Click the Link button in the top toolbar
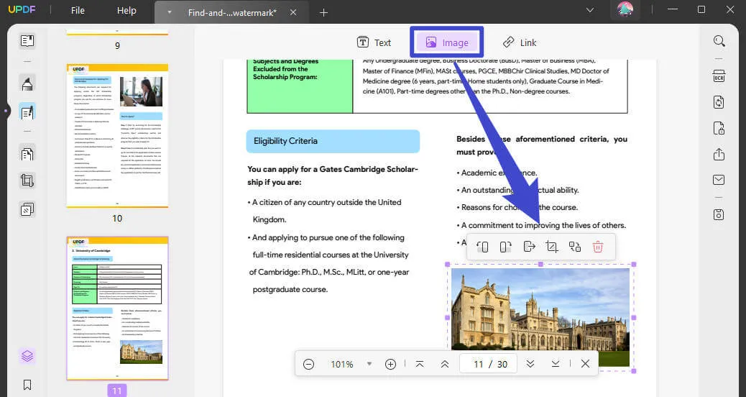Screen dimensions: 746x397 click(520, 42)
